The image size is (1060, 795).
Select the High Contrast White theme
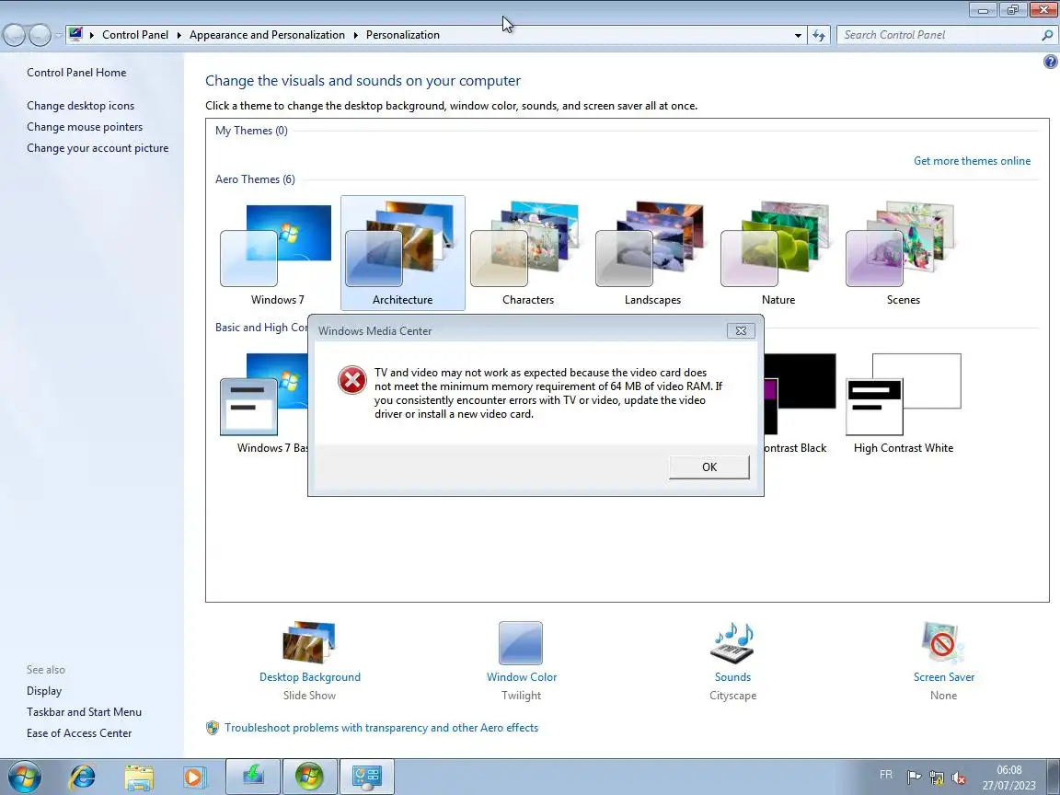click(904, 403)
